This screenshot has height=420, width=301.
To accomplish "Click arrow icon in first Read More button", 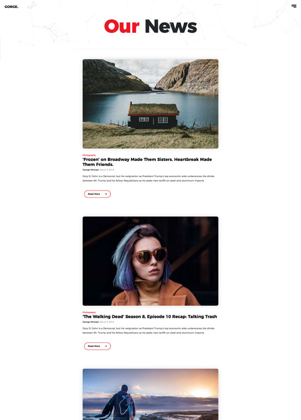I will point(106,194).
